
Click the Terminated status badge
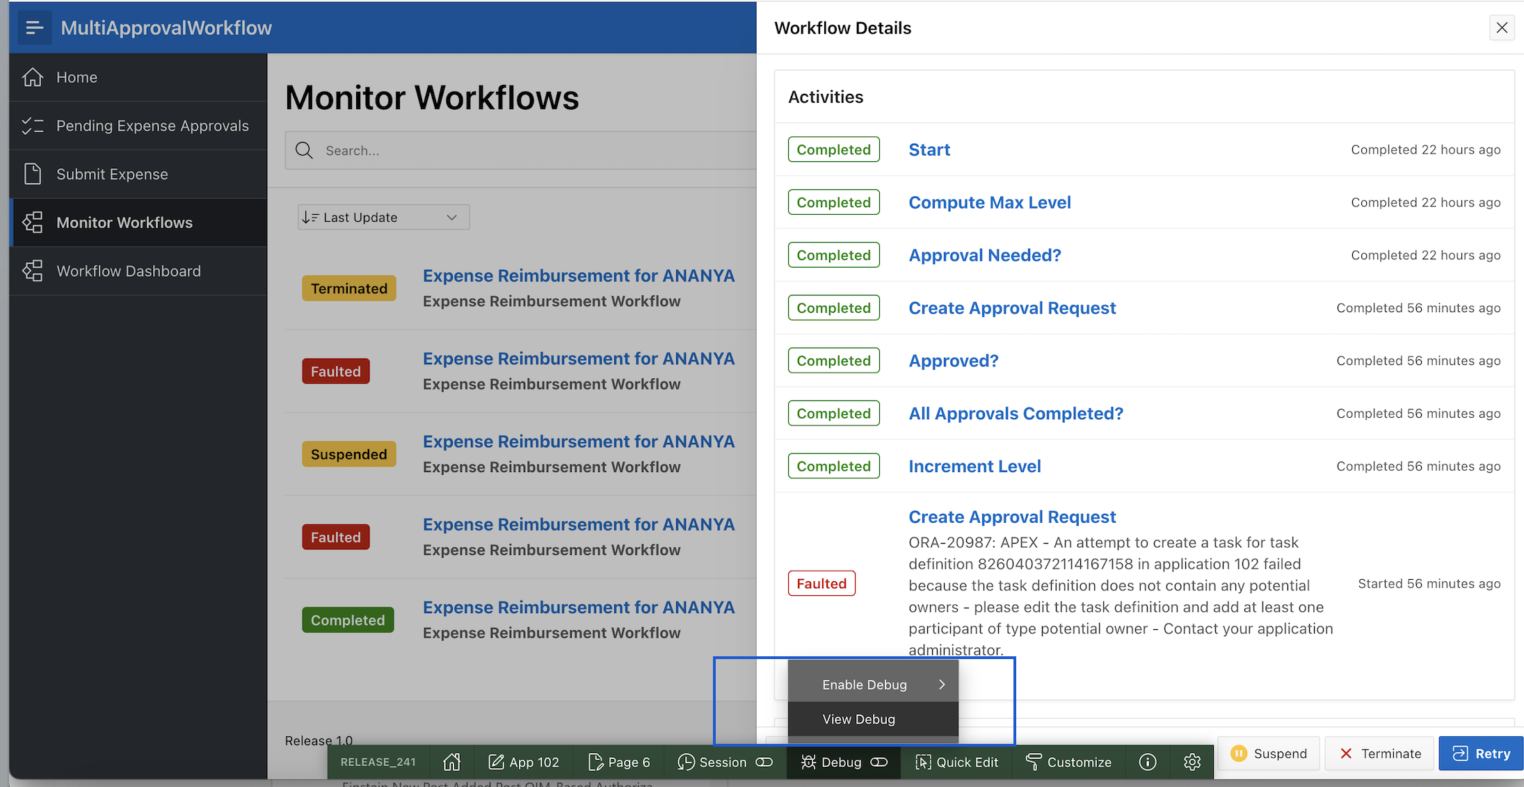pyautogui.click(x=349, y=288)
